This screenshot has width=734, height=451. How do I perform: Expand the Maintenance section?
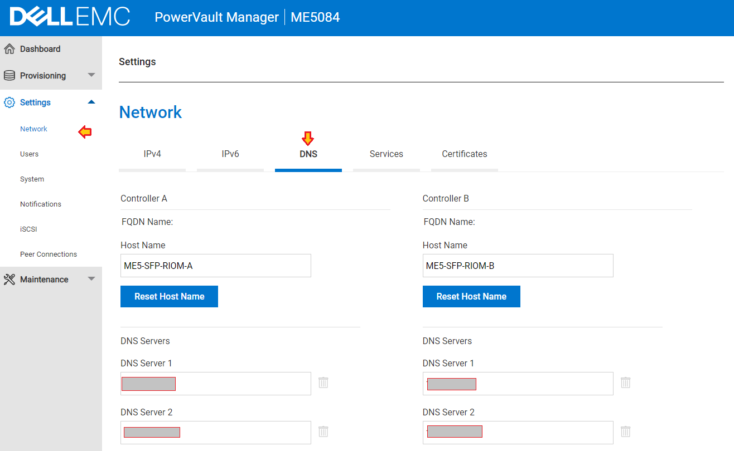[91, 279]
